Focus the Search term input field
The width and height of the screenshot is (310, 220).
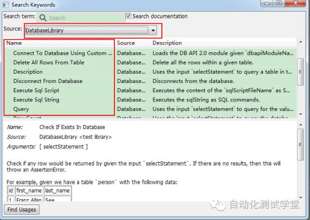(x=81, y=18)
